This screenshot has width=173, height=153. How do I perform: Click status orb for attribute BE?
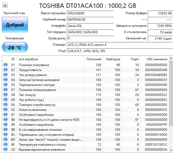pos(6,144)
